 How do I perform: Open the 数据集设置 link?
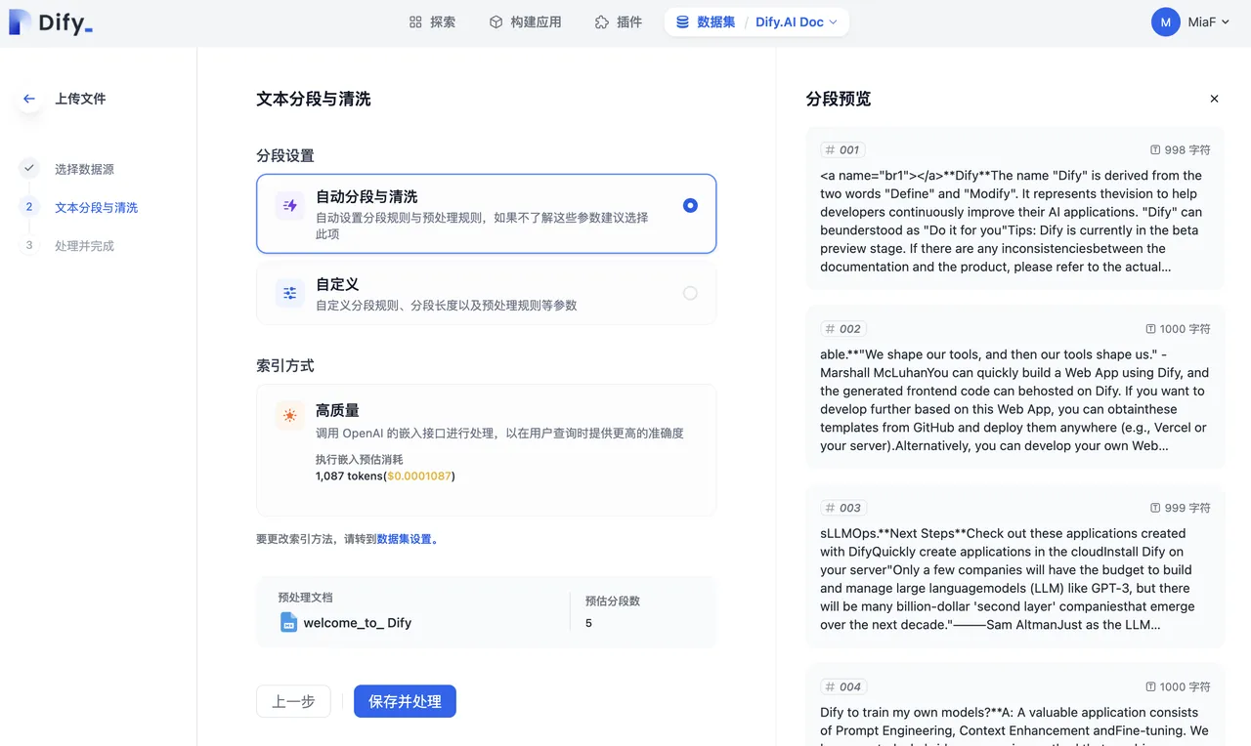[404, 538]
